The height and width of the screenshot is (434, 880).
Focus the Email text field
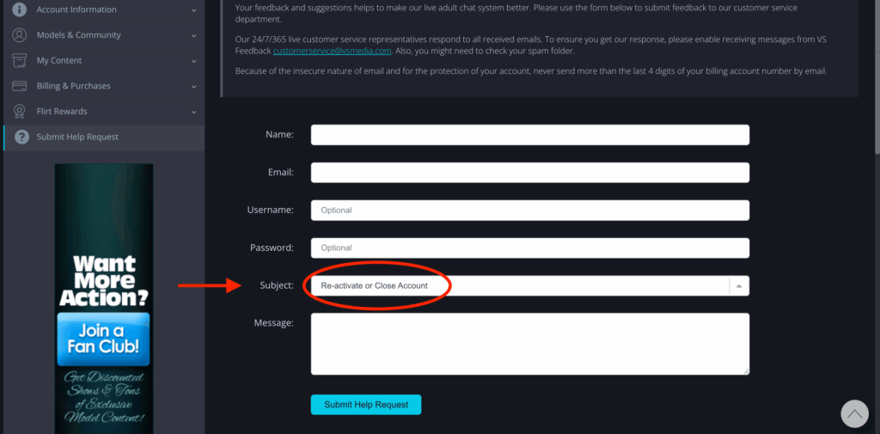coord(529,173)
